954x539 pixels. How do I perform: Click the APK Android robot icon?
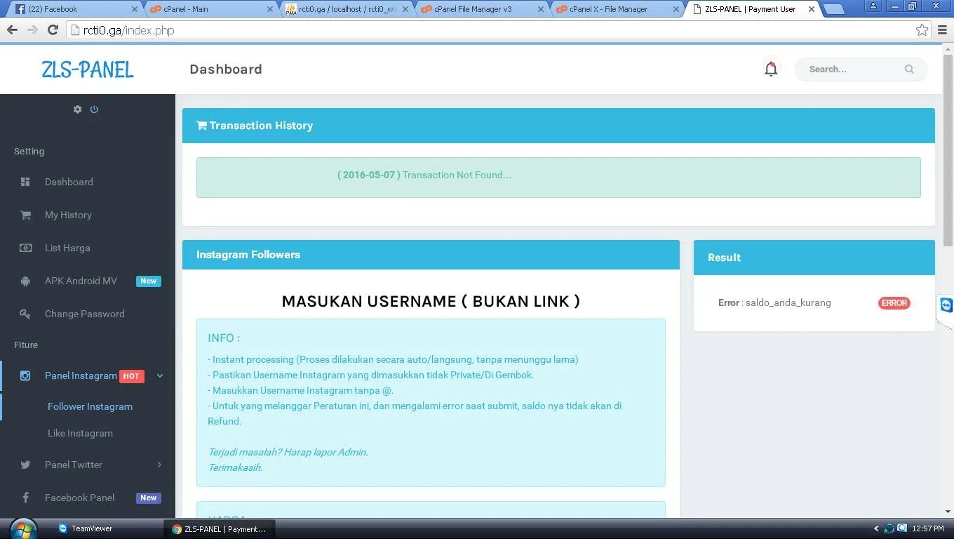(x=25, y=281)
